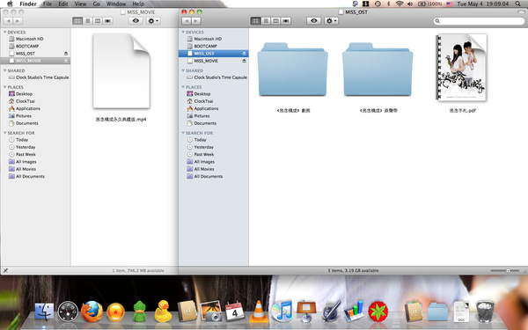Eject MISS_MOVIE volume in MISS_OST window sidebar
The image size is (528, 330).
point(244,61)
